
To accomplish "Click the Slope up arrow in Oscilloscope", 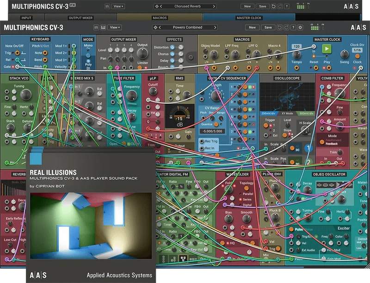I will [x=292, y=134].
